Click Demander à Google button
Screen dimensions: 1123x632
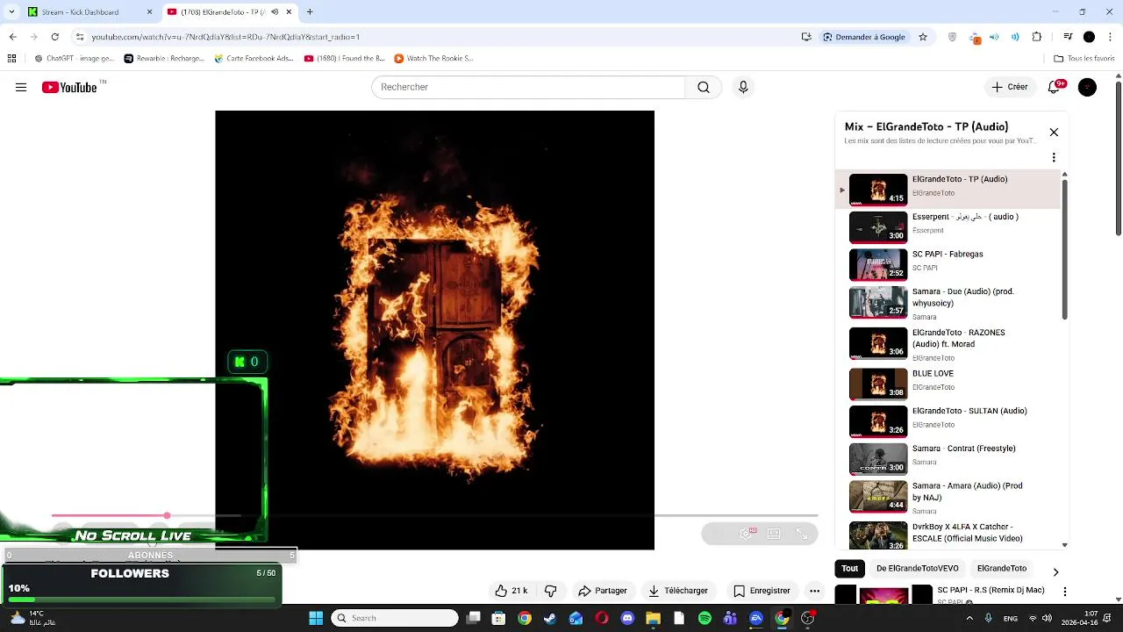[x=864, y=37]
